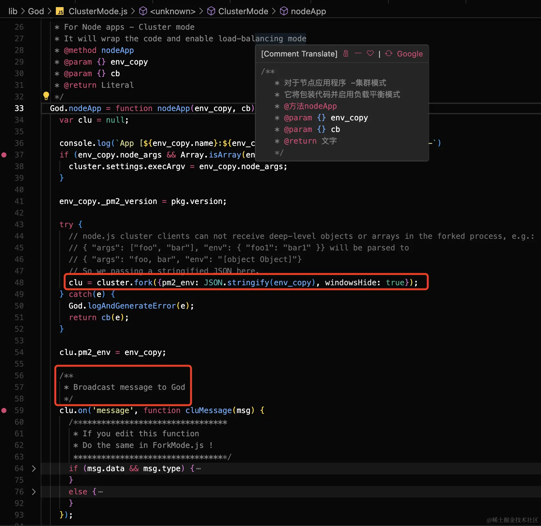Click the 'try {' keyword on line 43

(x=71, y=225)
